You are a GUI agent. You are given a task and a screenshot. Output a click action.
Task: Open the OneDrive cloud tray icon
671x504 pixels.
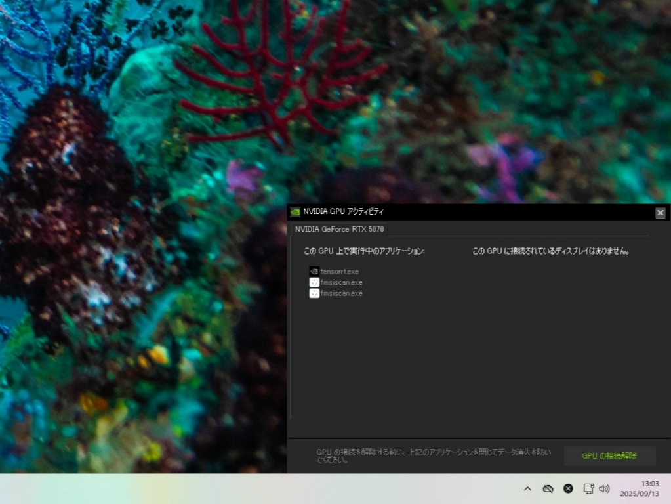(x=548, y=489)
